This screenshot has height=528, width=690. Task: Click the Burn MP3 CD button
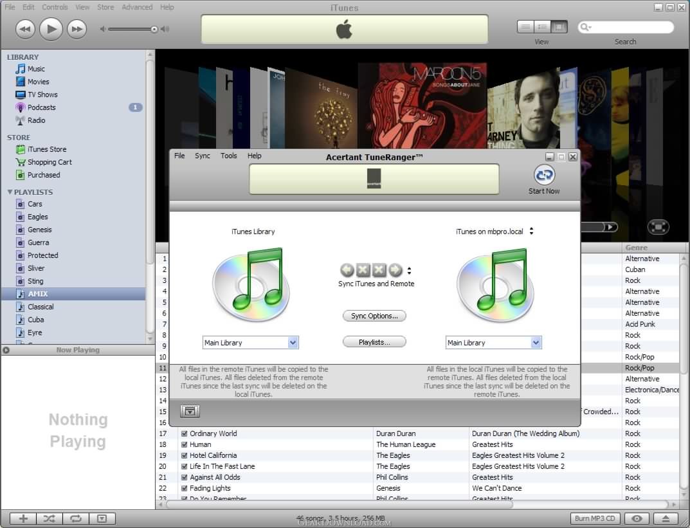pyautogui.click(x=595, y=519)
